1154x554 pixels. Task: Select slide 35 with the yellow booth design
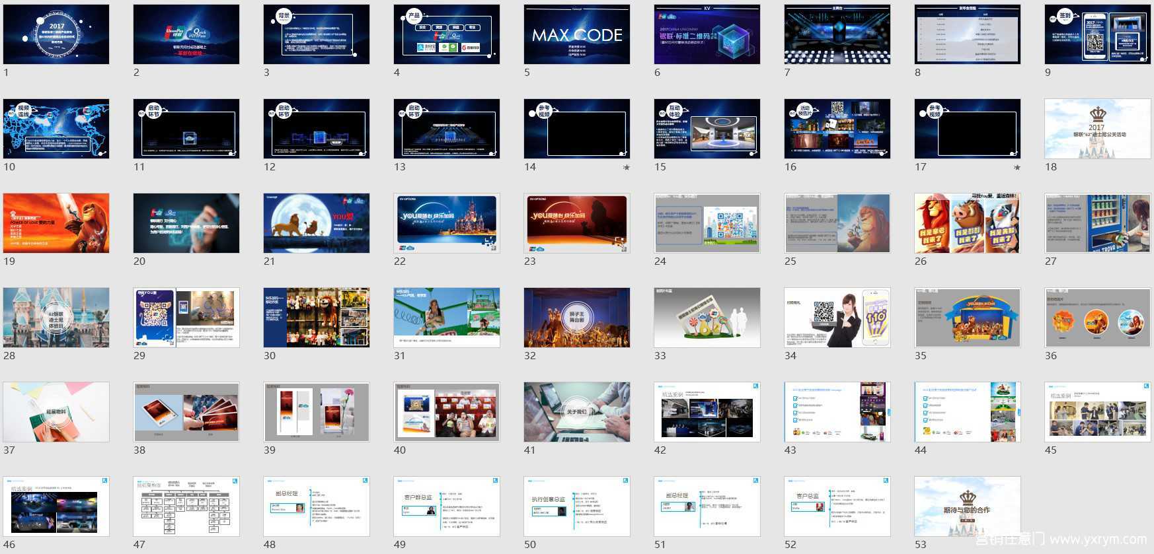(x=968, y=318)
